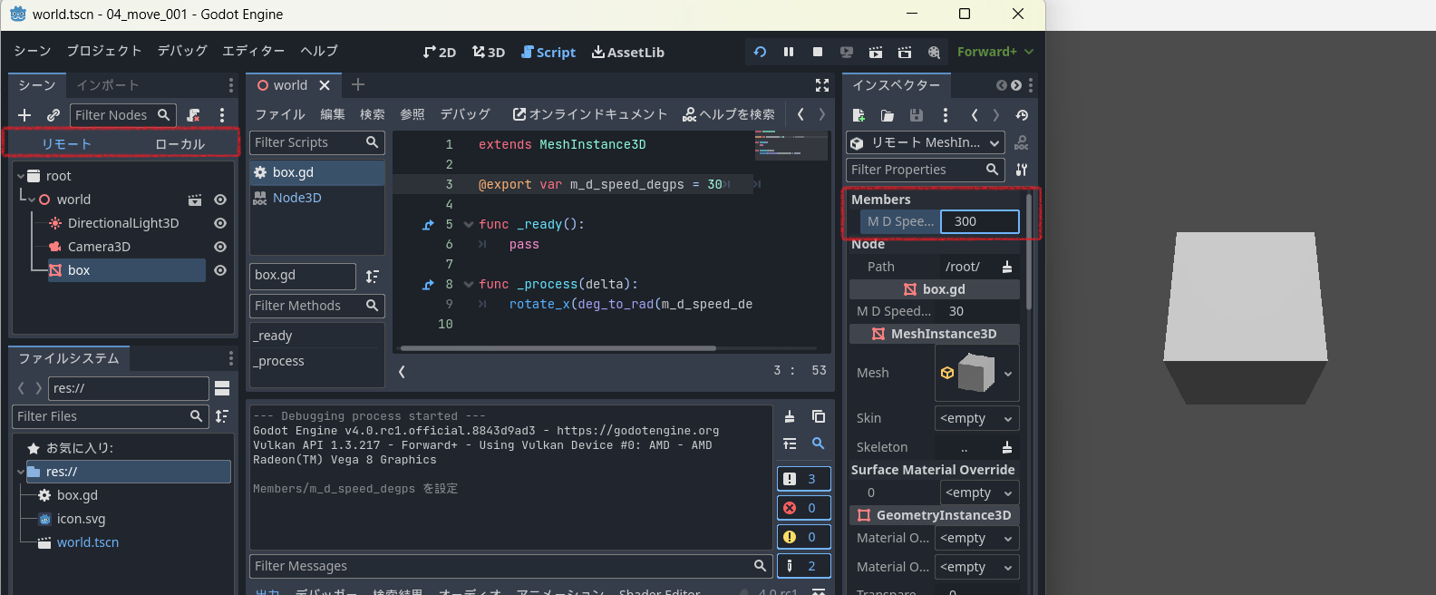The height and width of the screenshot is (595, 1436).
Task: Pause the running project
Action: tap(789, 53)
